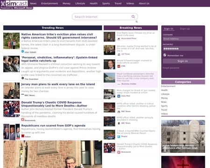Click the USA TODAY source icon
The height and width of the screenshot is (168, 210).
pos(22,51)
